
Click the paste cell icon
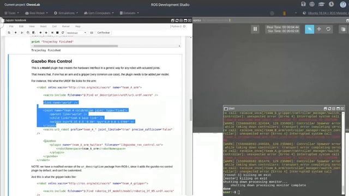(x=34, y=33)
